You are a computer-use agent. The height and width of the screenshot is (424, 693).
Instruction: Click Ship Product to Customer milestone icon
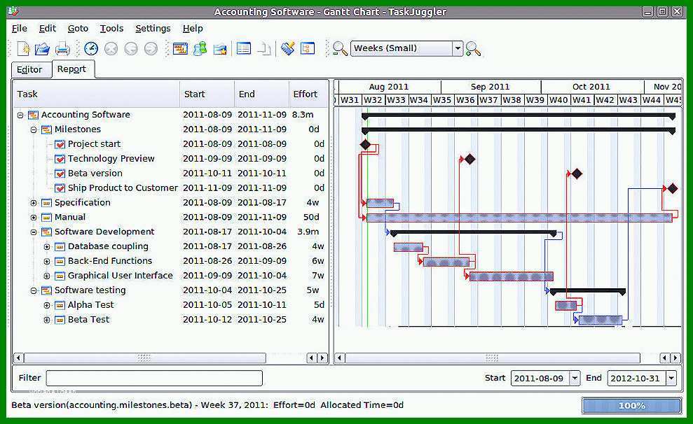point(60,188)
